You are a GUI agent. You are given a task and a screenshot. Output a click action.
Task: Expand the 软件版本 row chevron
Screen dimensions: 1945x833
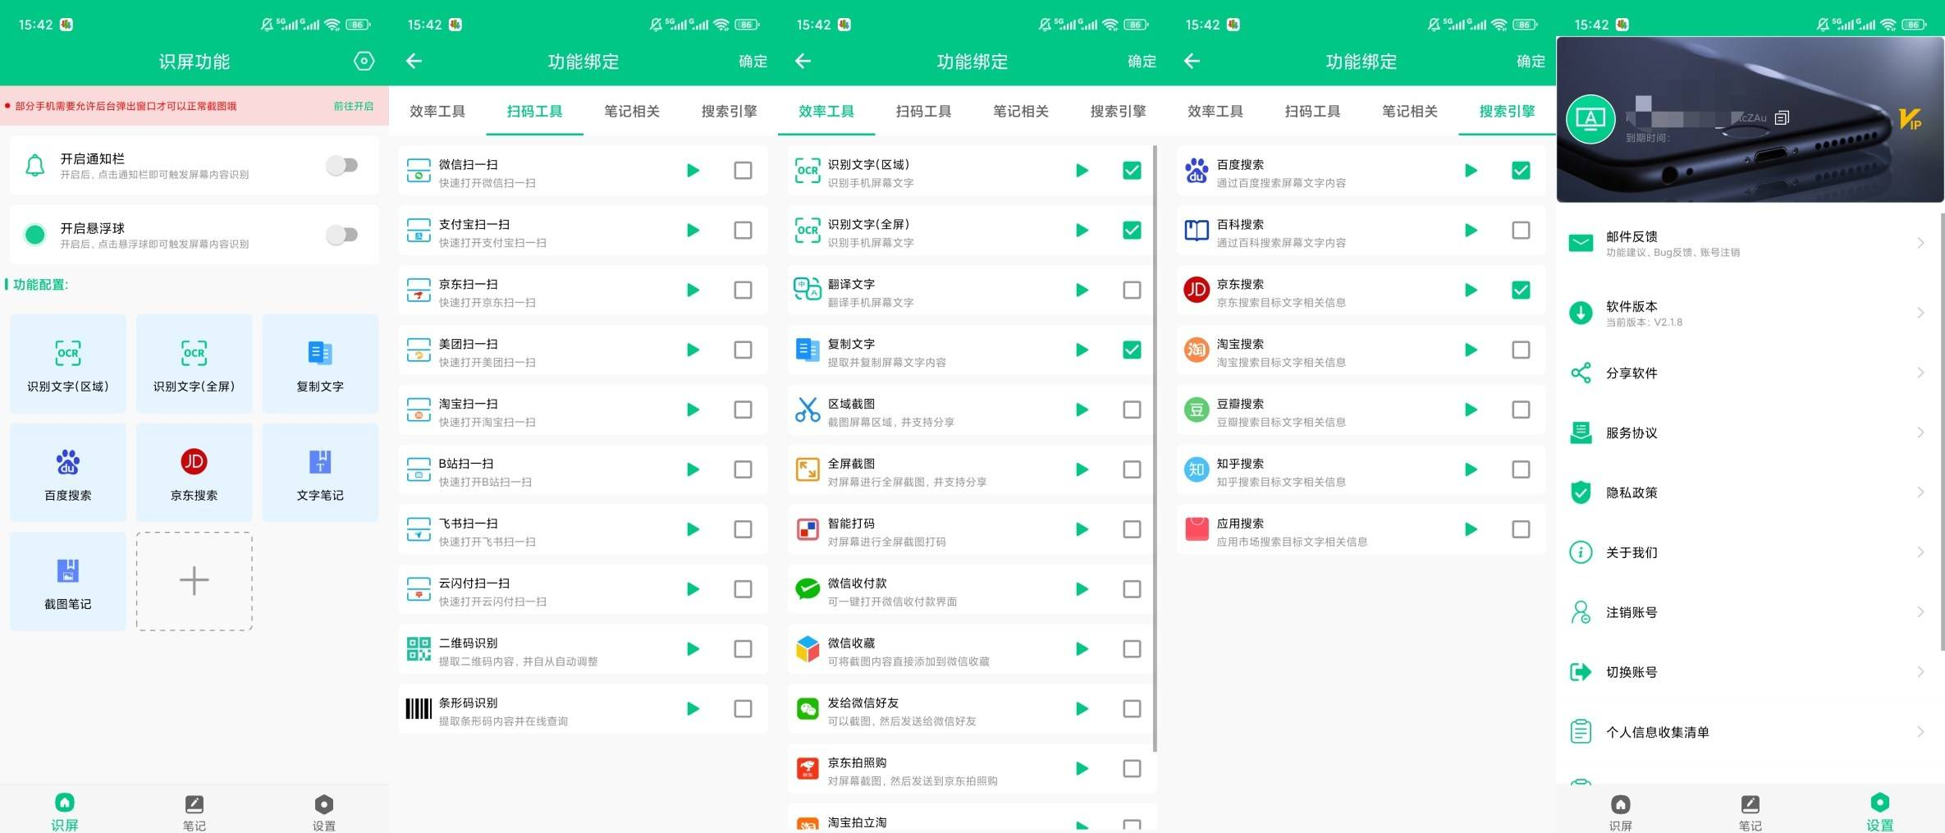click(x=1920, y=313)
